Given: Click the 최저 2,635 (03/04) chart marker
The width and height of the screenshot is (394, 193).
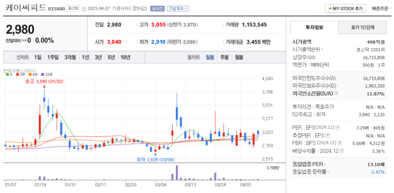Looking at the screenshot, I should (x=155, y=160).
